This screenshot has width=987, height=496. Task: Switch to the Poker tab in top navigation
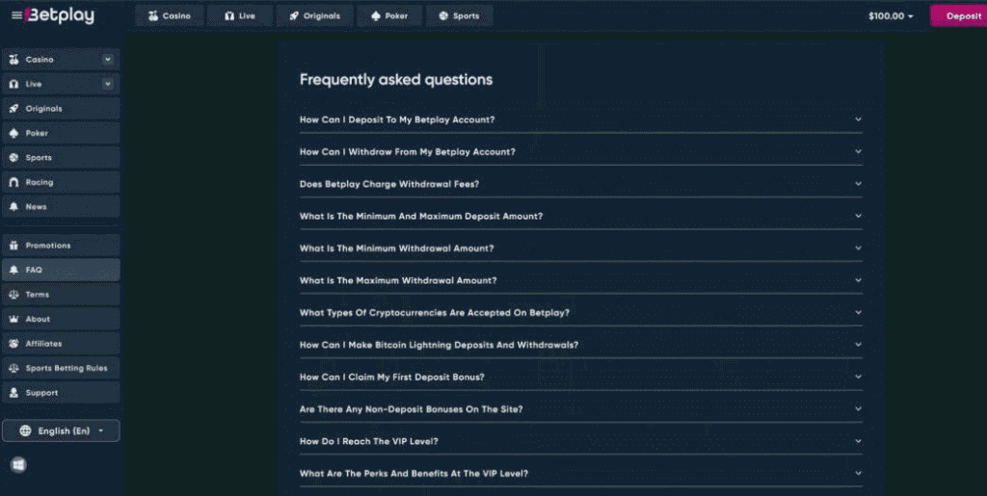click(x=388, y=16)
